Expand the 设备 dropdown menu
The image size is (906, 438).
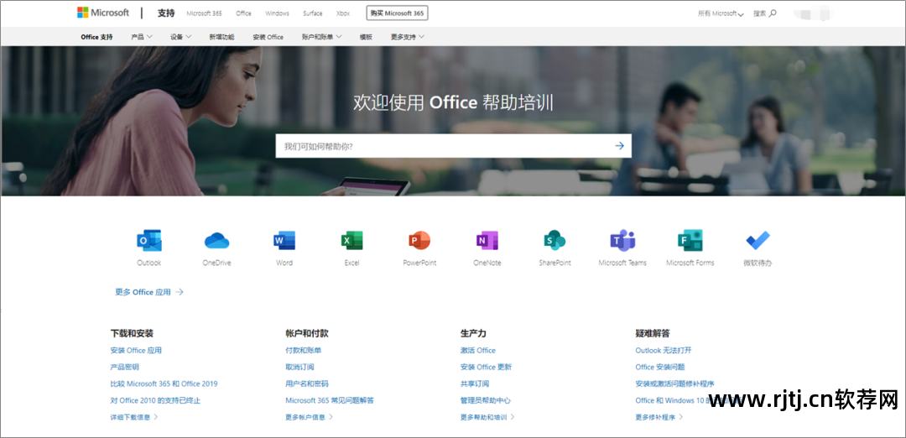click(181, 37)
